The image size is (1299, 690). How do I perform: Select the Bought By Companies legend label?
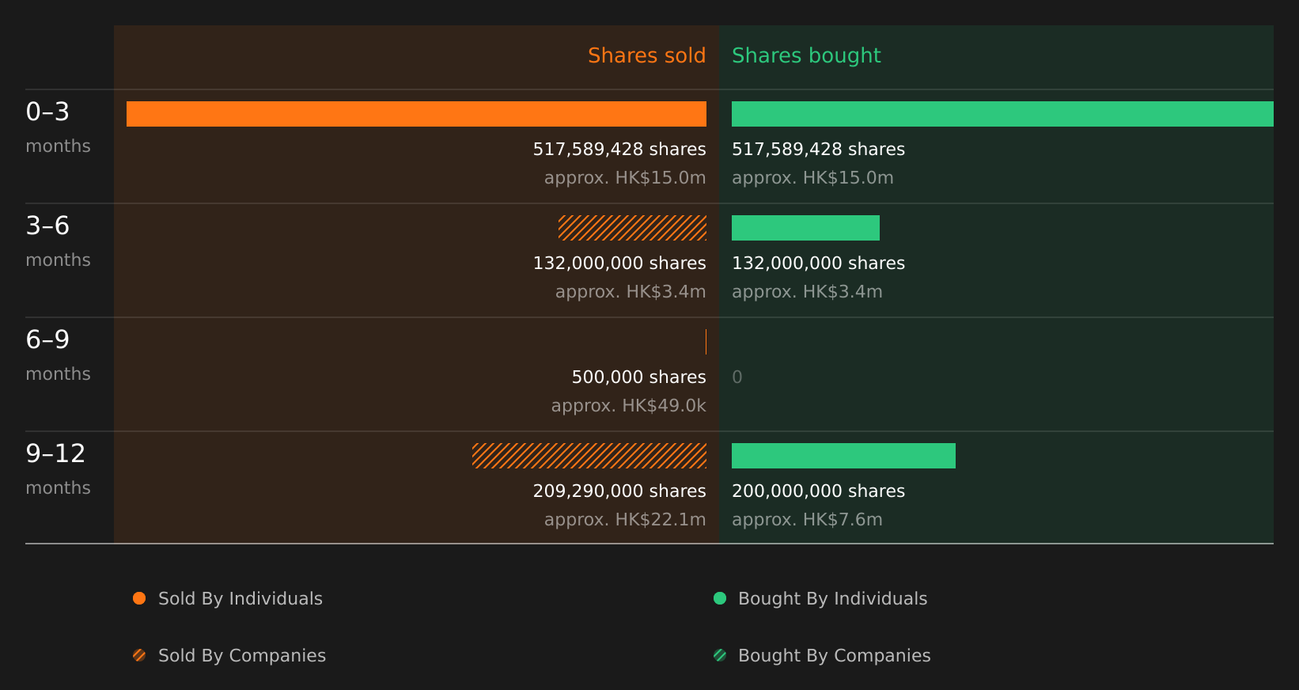[x=834, y=656]
